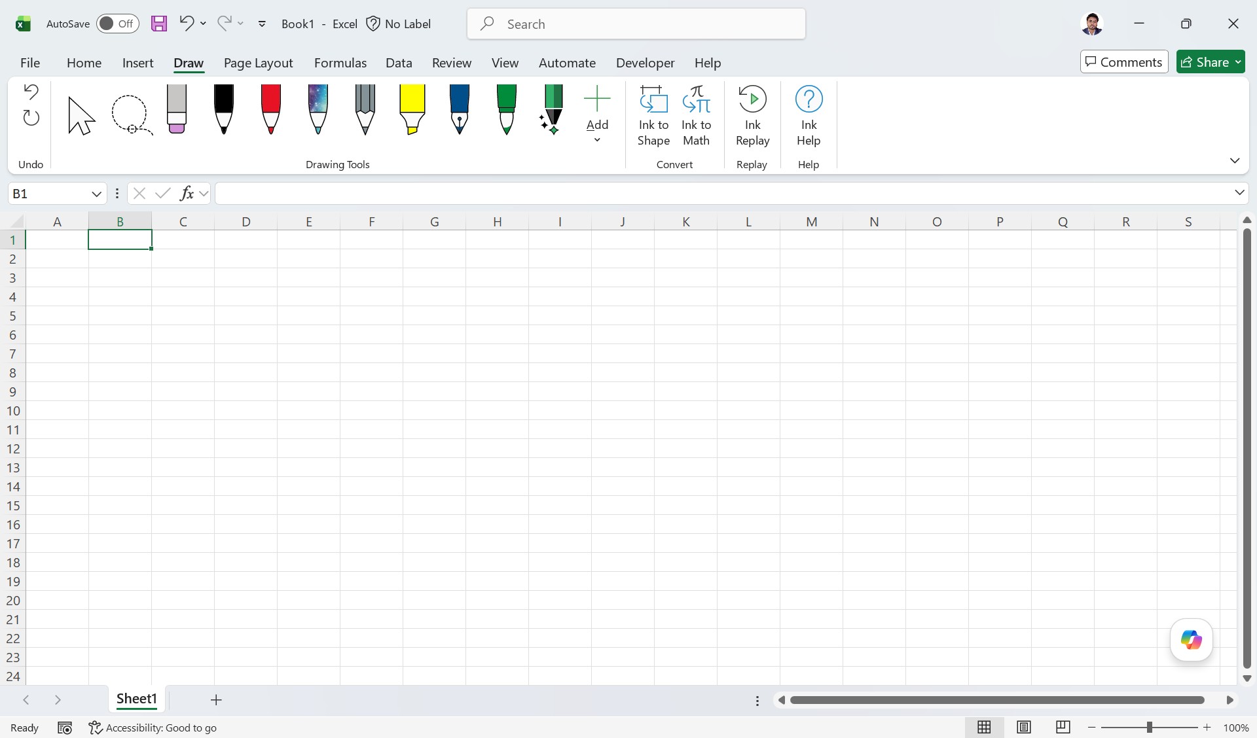This screenshot has width=1257, height=738.
Task: Zoom out with the minus button
Action: pos(1091,728)
